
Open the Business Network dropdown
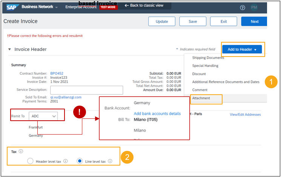click(40, 7)
